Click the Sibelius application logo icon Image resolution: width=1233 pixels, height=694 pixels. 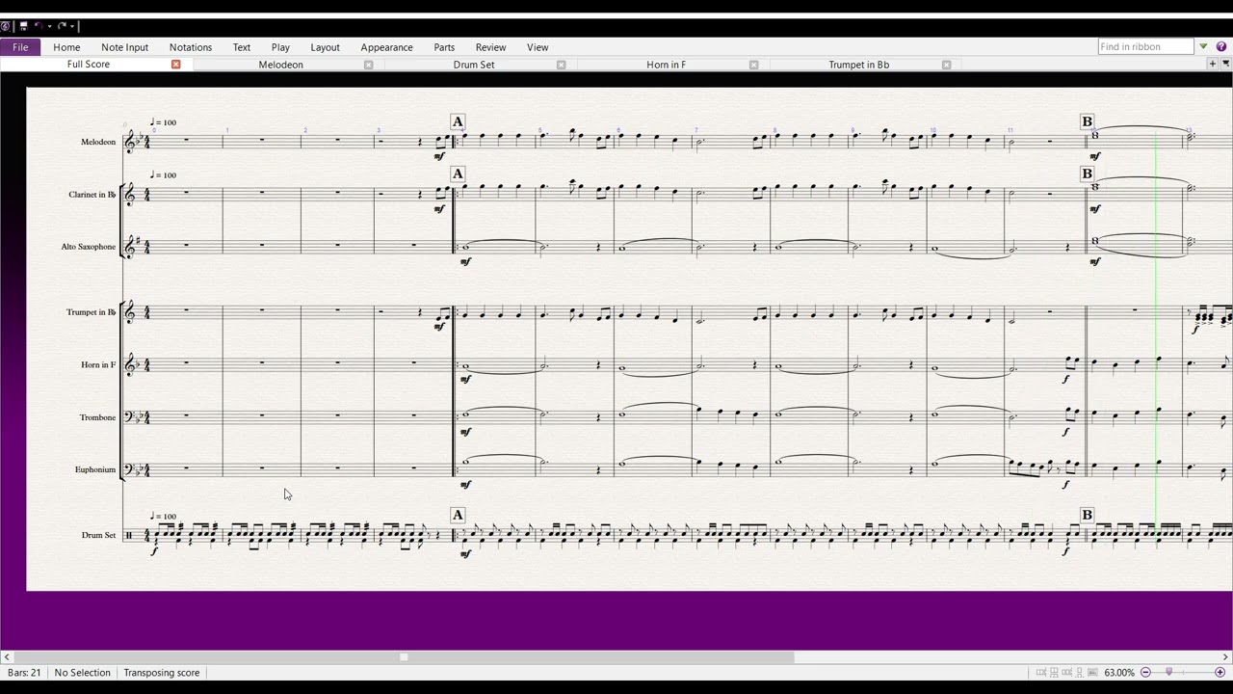pyautogui.click(x=6, y=26)
